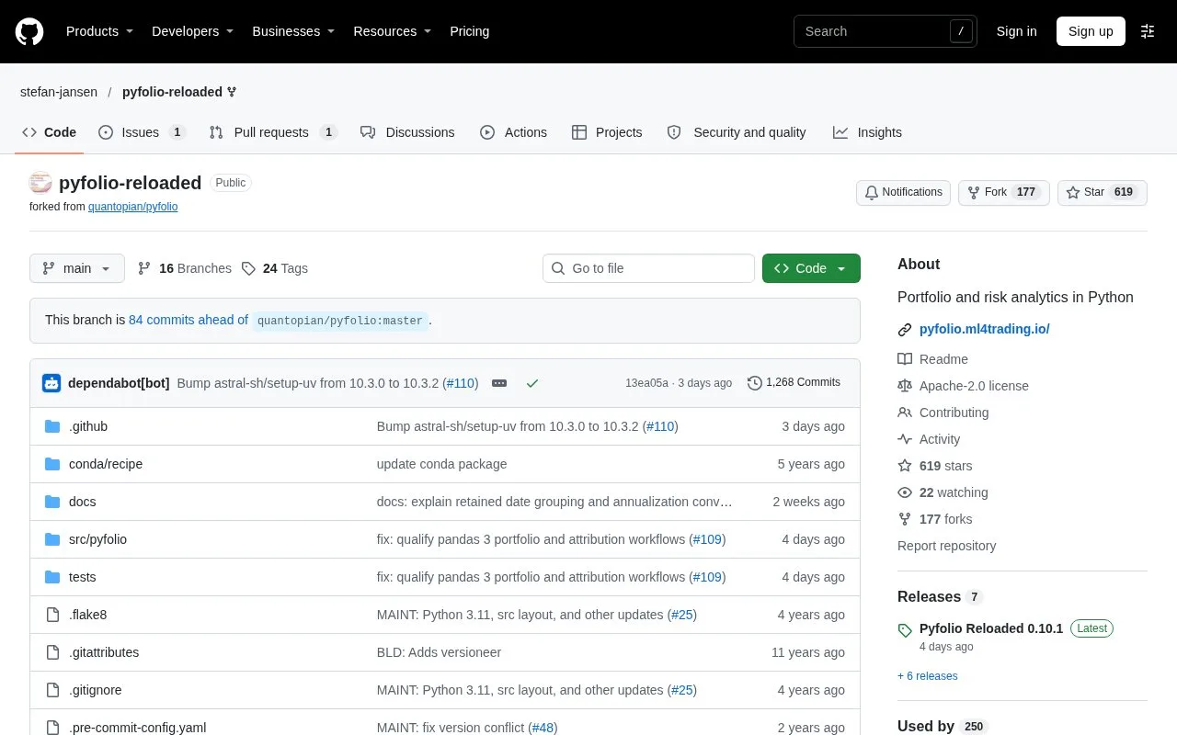The height and width of the screenshot is (735, 1177).
Task: Expand the Businesses menu
Action: 293,31
